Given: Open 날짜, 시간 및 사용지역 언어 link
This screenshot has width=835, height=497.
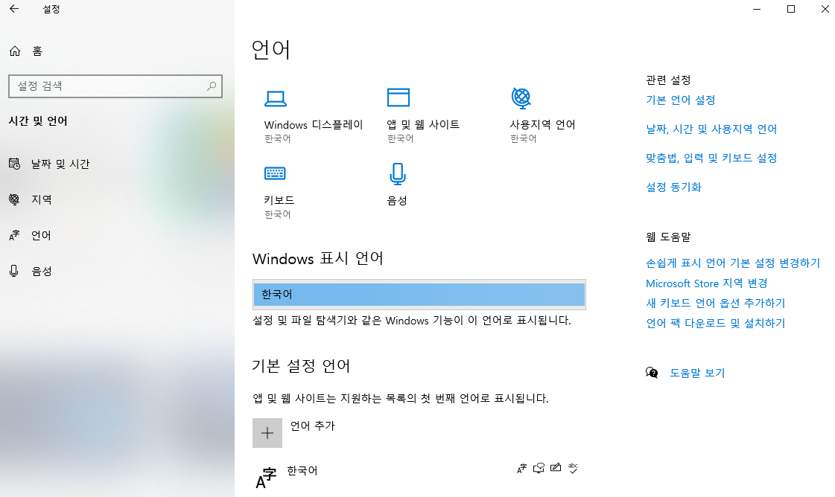Looking at the screenshot, I should 711,129.
